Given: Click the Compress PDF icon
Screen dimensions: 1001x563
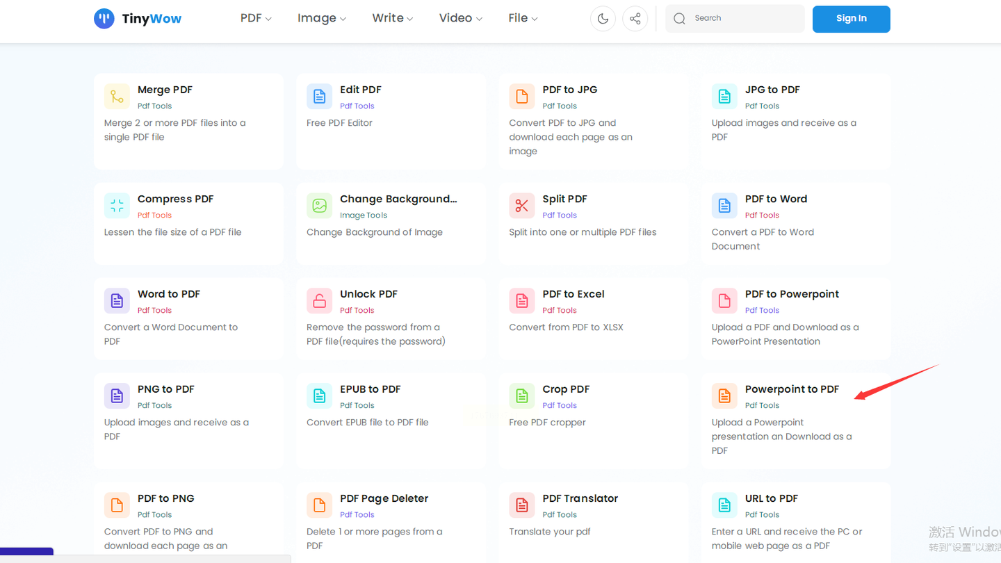Looking at the screenshot, I should (x=117, y=206).
